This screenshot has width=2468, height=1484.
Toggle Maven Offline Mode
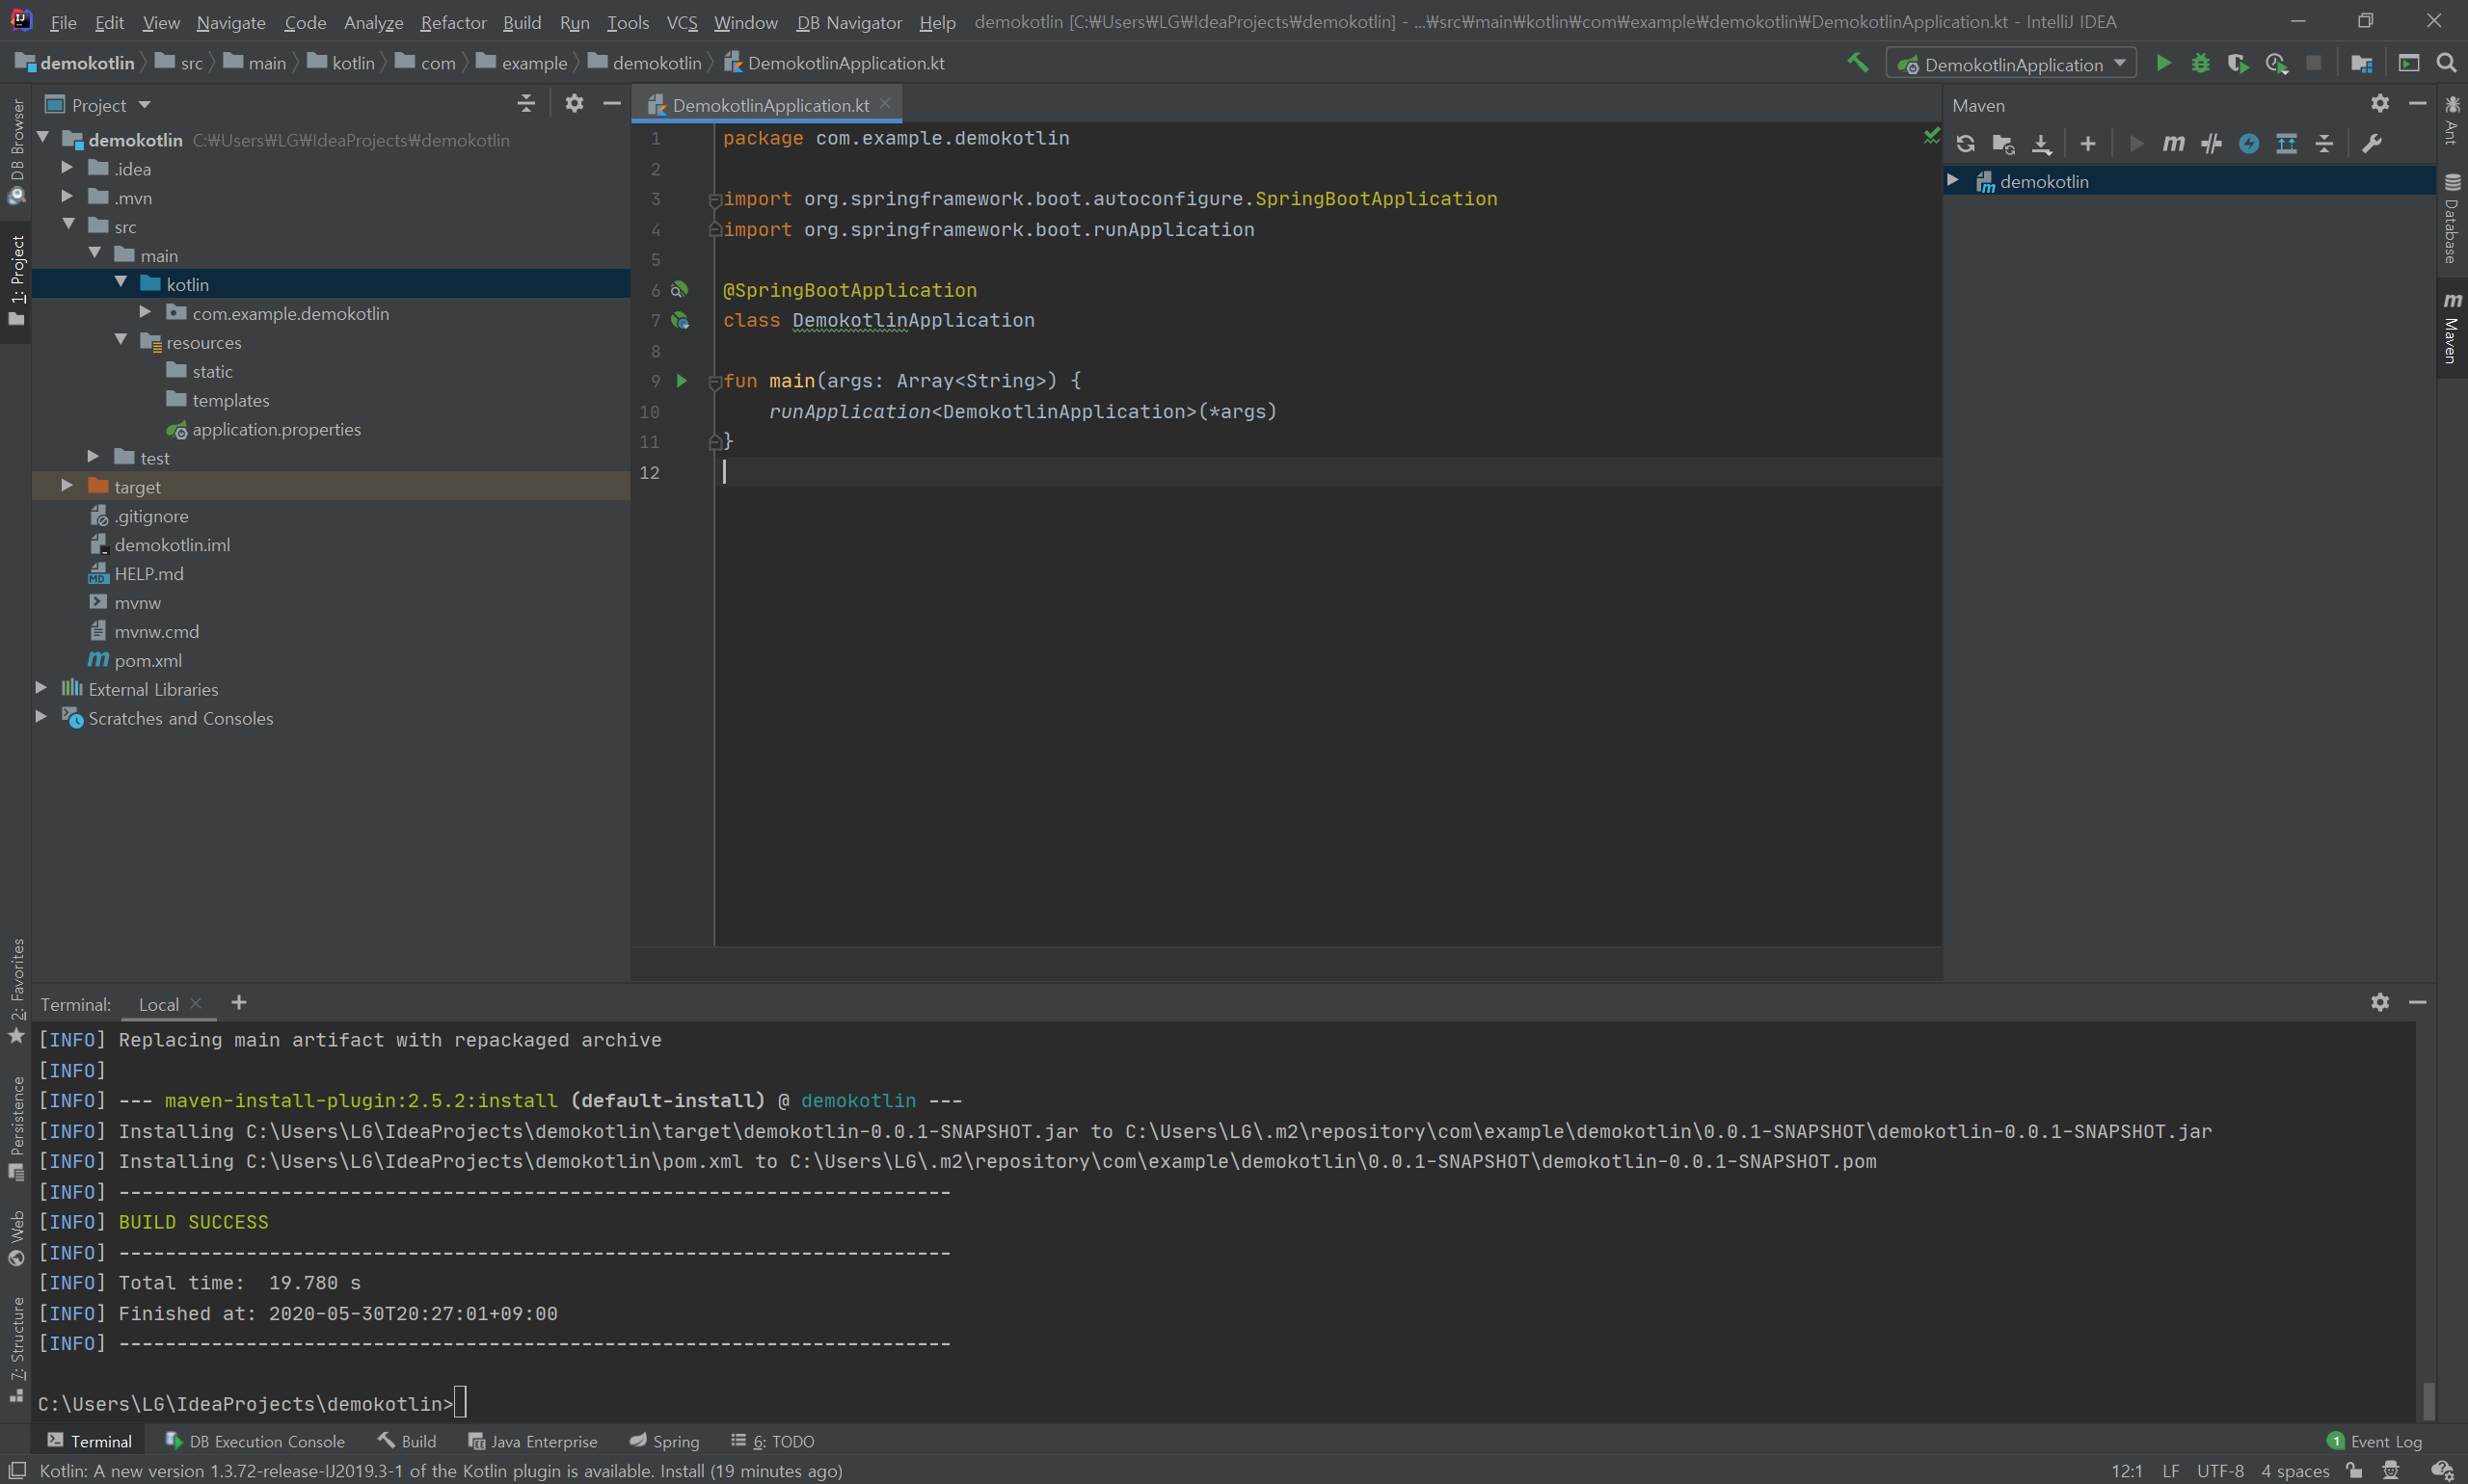[x=2211, y=143]
